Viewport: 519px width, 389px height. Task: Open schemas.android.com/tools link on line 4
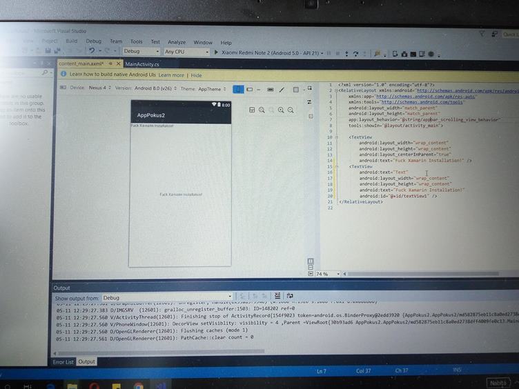[x=422, y=102]
